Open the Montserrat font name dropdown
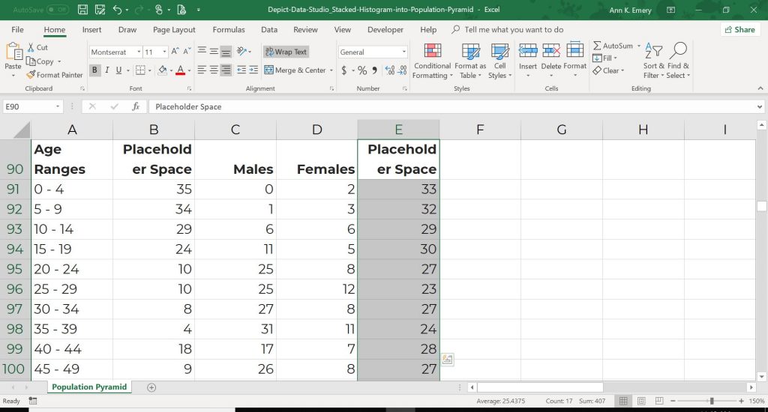The width and height of the screenshot is (768, 412). coord(139,52)
